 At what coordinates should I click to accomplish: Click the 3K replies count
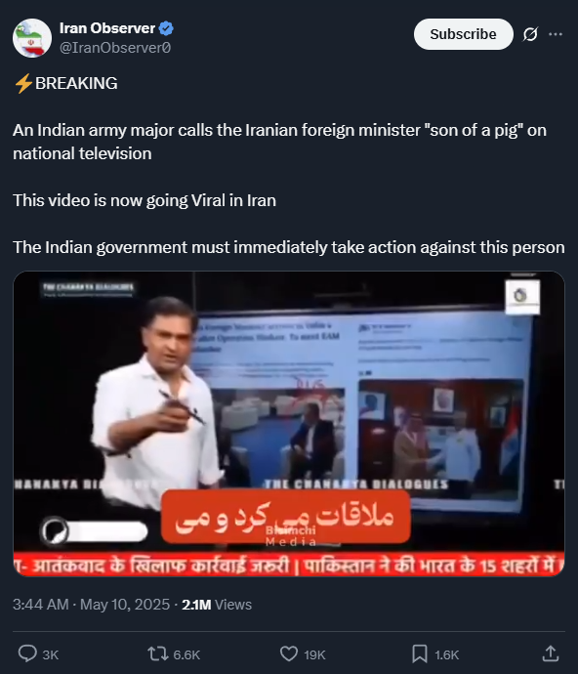[x=50, y=654]
